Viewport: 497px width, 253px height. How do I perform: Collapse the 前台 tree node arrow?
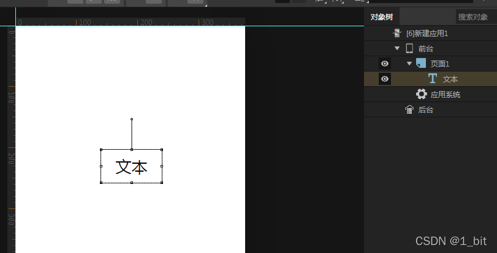pos(397,48)
